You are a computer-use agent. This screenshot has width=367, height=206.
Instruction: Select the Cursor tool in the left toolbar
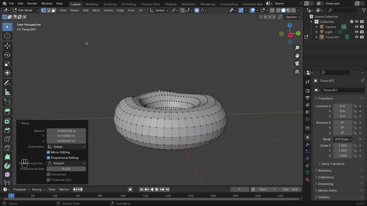(7, 36)
